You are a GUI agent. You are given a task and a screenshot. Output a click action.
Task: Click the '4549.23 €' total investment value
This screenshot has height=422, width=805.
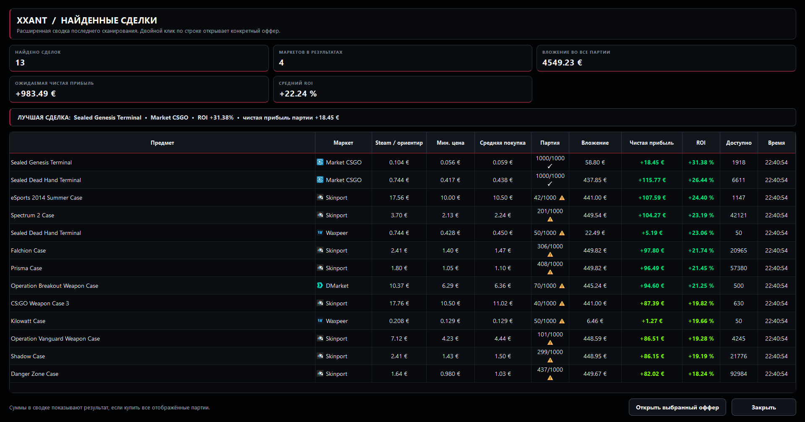click(562, 63)
